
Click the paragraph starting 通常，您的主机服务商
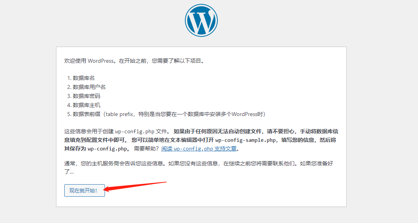(x=199, y=167)
